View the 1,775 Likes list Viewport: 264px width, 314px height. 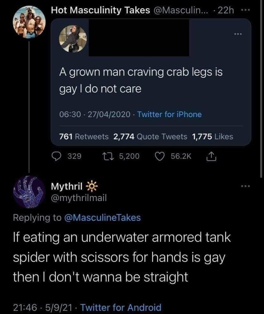click(x=212, y=136)
